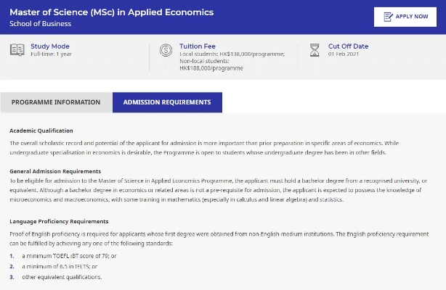The width and height of the screenshot is (446, 290).
Task: Click the Cut Off Date label
Action: (348, 46)
